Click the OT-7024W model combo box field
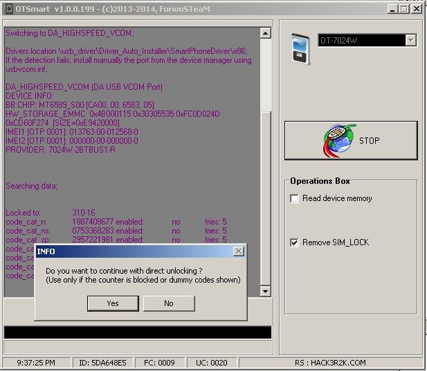427x371 pixels. tap(361, 41)
